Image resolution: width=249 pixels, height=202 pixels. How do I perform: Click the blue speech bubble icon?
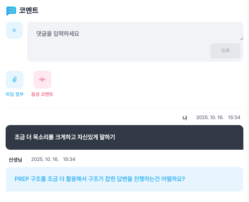tap(11, 11)
